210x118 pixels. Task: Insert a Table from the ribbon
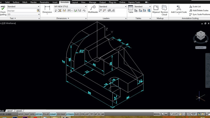pyautogui.click(x=130, y=8)
